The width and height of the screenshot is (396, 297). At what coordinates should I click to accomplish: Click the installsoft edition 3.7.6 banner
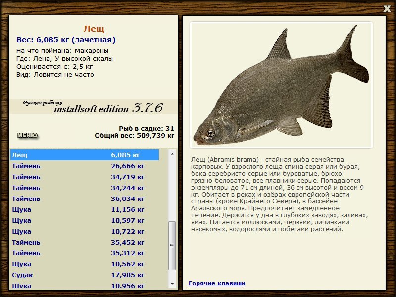(94, 107)
